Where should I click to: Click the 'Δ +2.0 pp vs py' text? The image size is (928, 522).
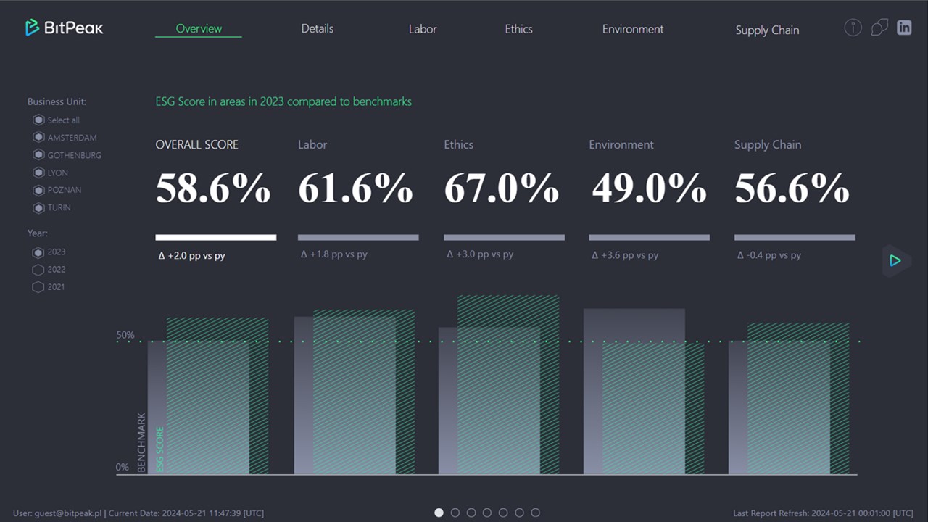click(x=191, y=256)
